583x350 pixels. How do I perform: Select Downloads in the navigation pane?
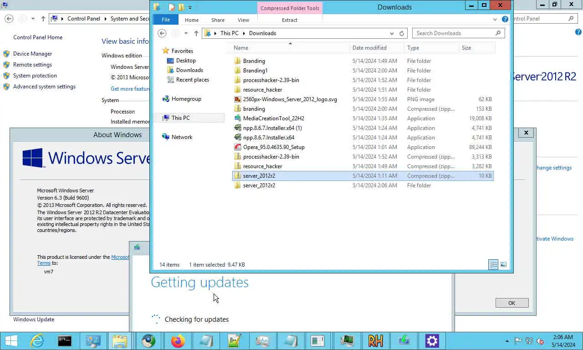[189, 70]
